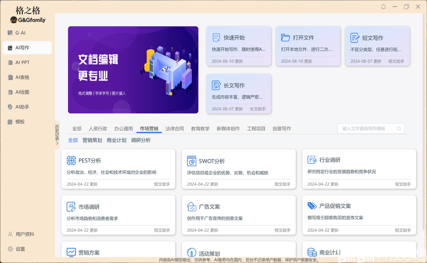This screenshot has height=263, width=427.
Task: Click the 商业计划 coins stack icon
Action: [x=312, y=252]
